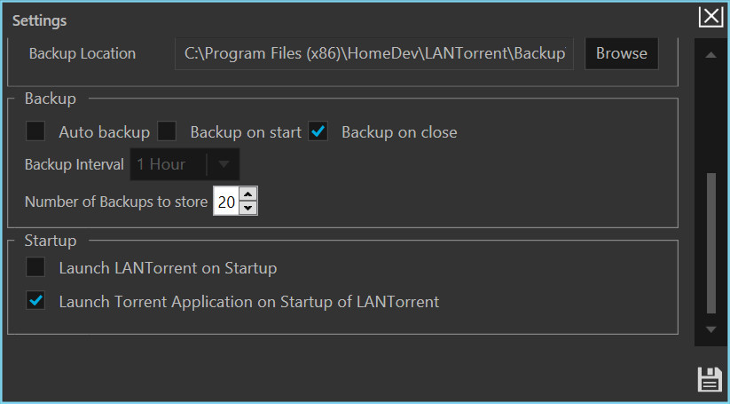Click the Auto backup label text

(104, 132)
